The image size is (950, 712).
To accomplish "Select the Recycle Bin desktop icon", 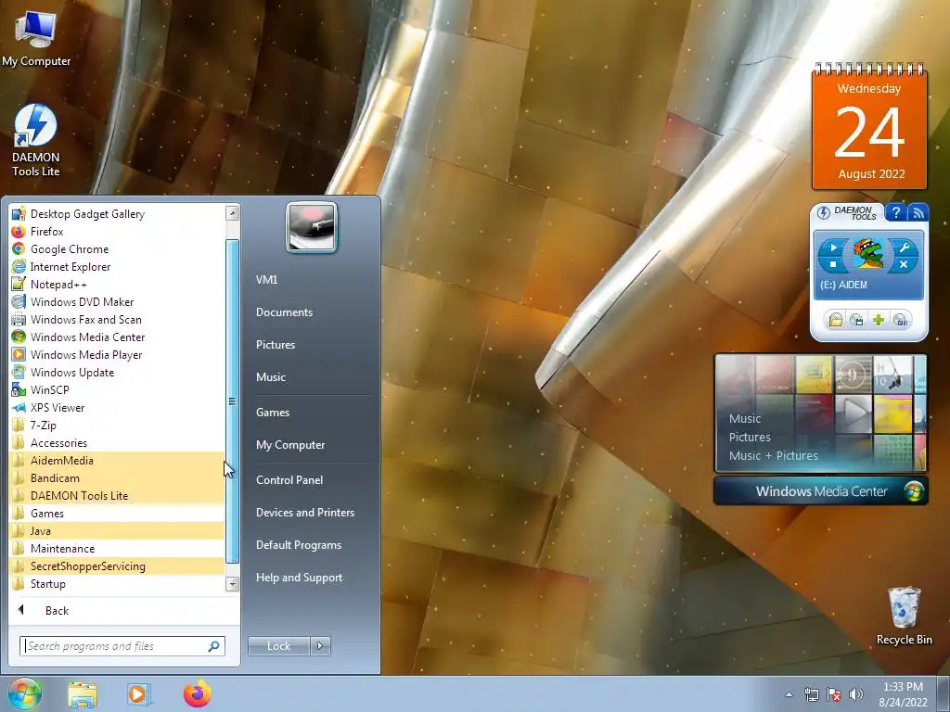I will 904,616.
